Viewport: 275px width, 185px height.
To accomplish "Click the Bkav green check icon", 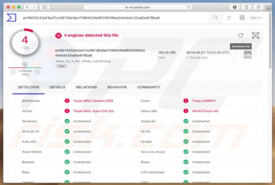I will click(67, 172).
